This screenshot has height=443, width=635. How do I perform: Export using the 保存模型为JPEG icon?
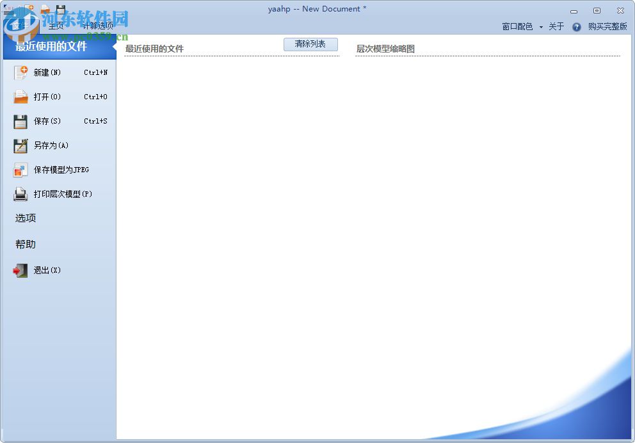tap(20, 170)
